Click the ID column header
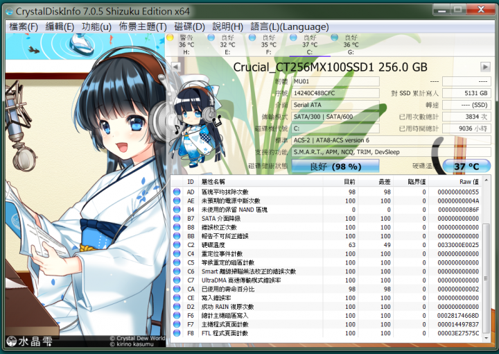The height and width of the screenshot is (354, 499). point(191,182)
